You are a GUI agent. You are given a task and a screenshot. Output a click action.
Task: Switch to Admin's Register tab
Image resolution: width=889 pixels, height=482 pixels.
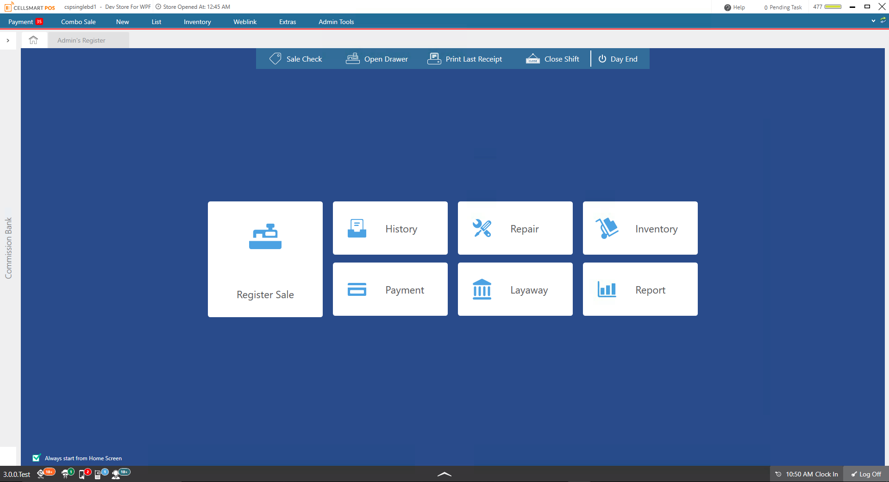click(x=88, y=40)
